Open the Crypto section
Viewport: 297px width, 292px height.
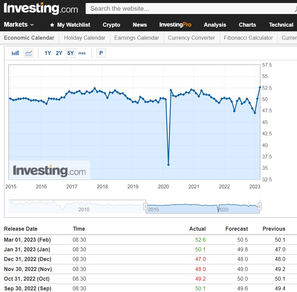pyautogui.click(x=111, y=25)
